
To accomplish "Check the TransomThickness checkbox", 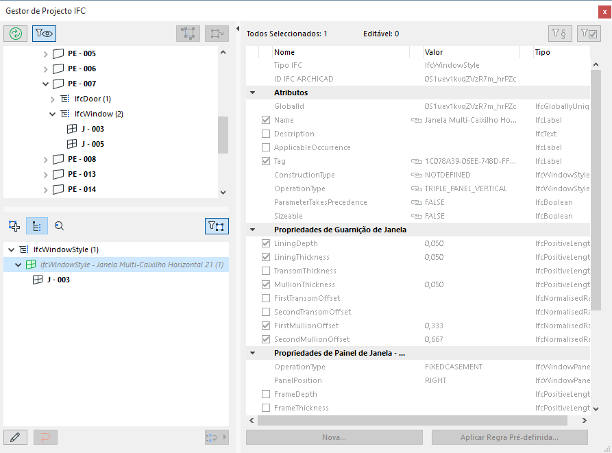I will pyautogui.click(x=266, y=271).
